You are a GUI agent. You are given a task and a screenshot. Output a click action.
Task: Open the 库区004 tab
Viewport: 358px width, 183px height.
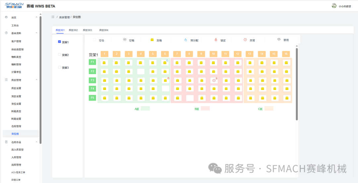click(x=104, y=30)
